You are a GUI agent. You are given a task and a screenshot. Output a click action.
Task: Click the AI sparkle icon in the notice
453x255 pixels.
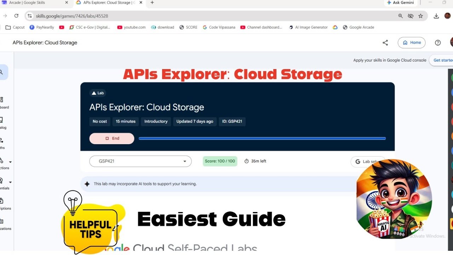point(87,184)
